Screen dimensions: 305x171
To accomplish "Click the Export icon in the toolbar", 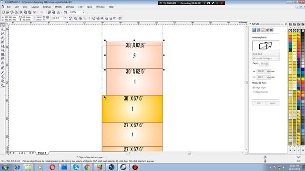I will (x=53, y=12).
